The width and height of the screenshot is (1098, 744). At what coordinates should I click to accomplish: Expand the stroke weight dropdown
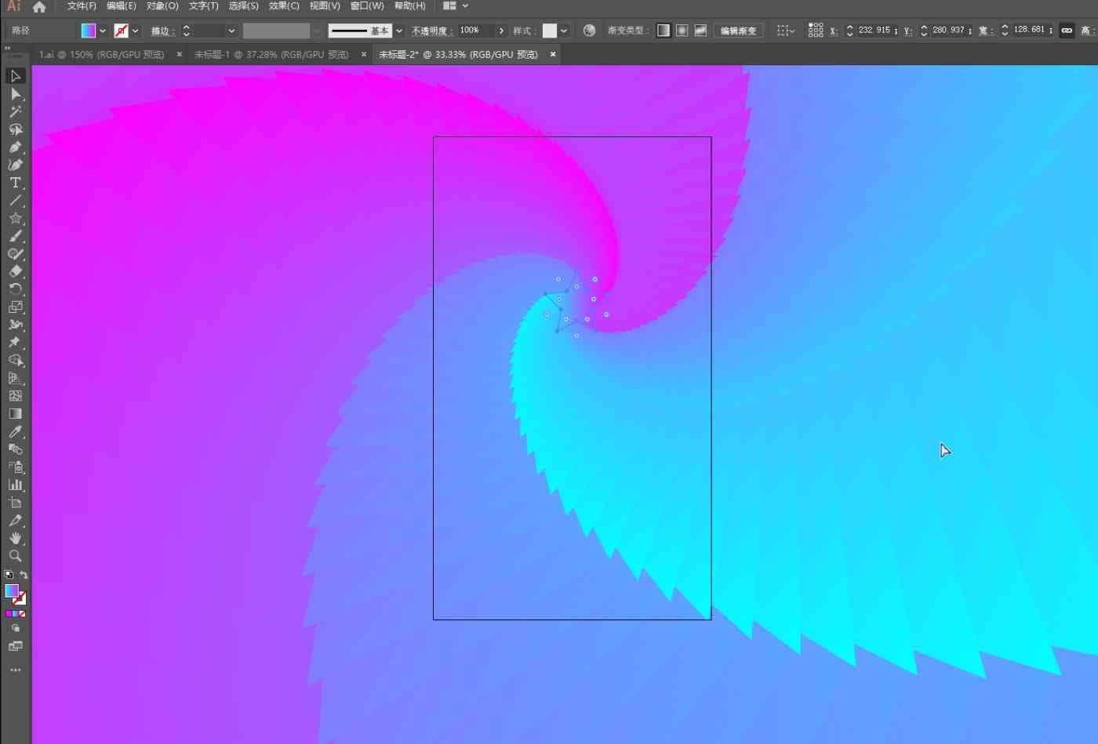231,31
